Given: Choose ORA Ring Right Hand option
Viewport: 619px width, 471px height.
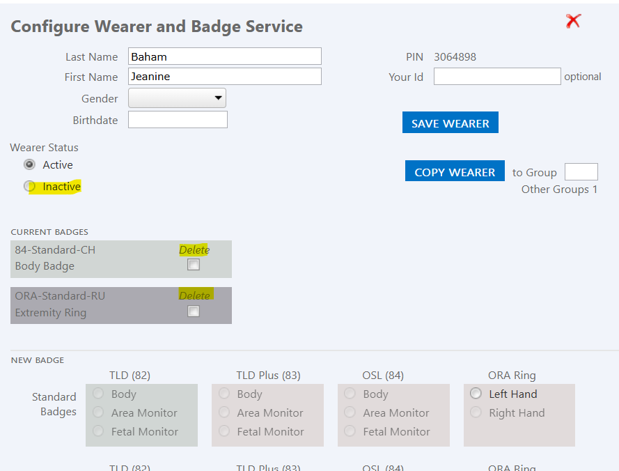Looking at the screenshot, I should click(476, 412).
